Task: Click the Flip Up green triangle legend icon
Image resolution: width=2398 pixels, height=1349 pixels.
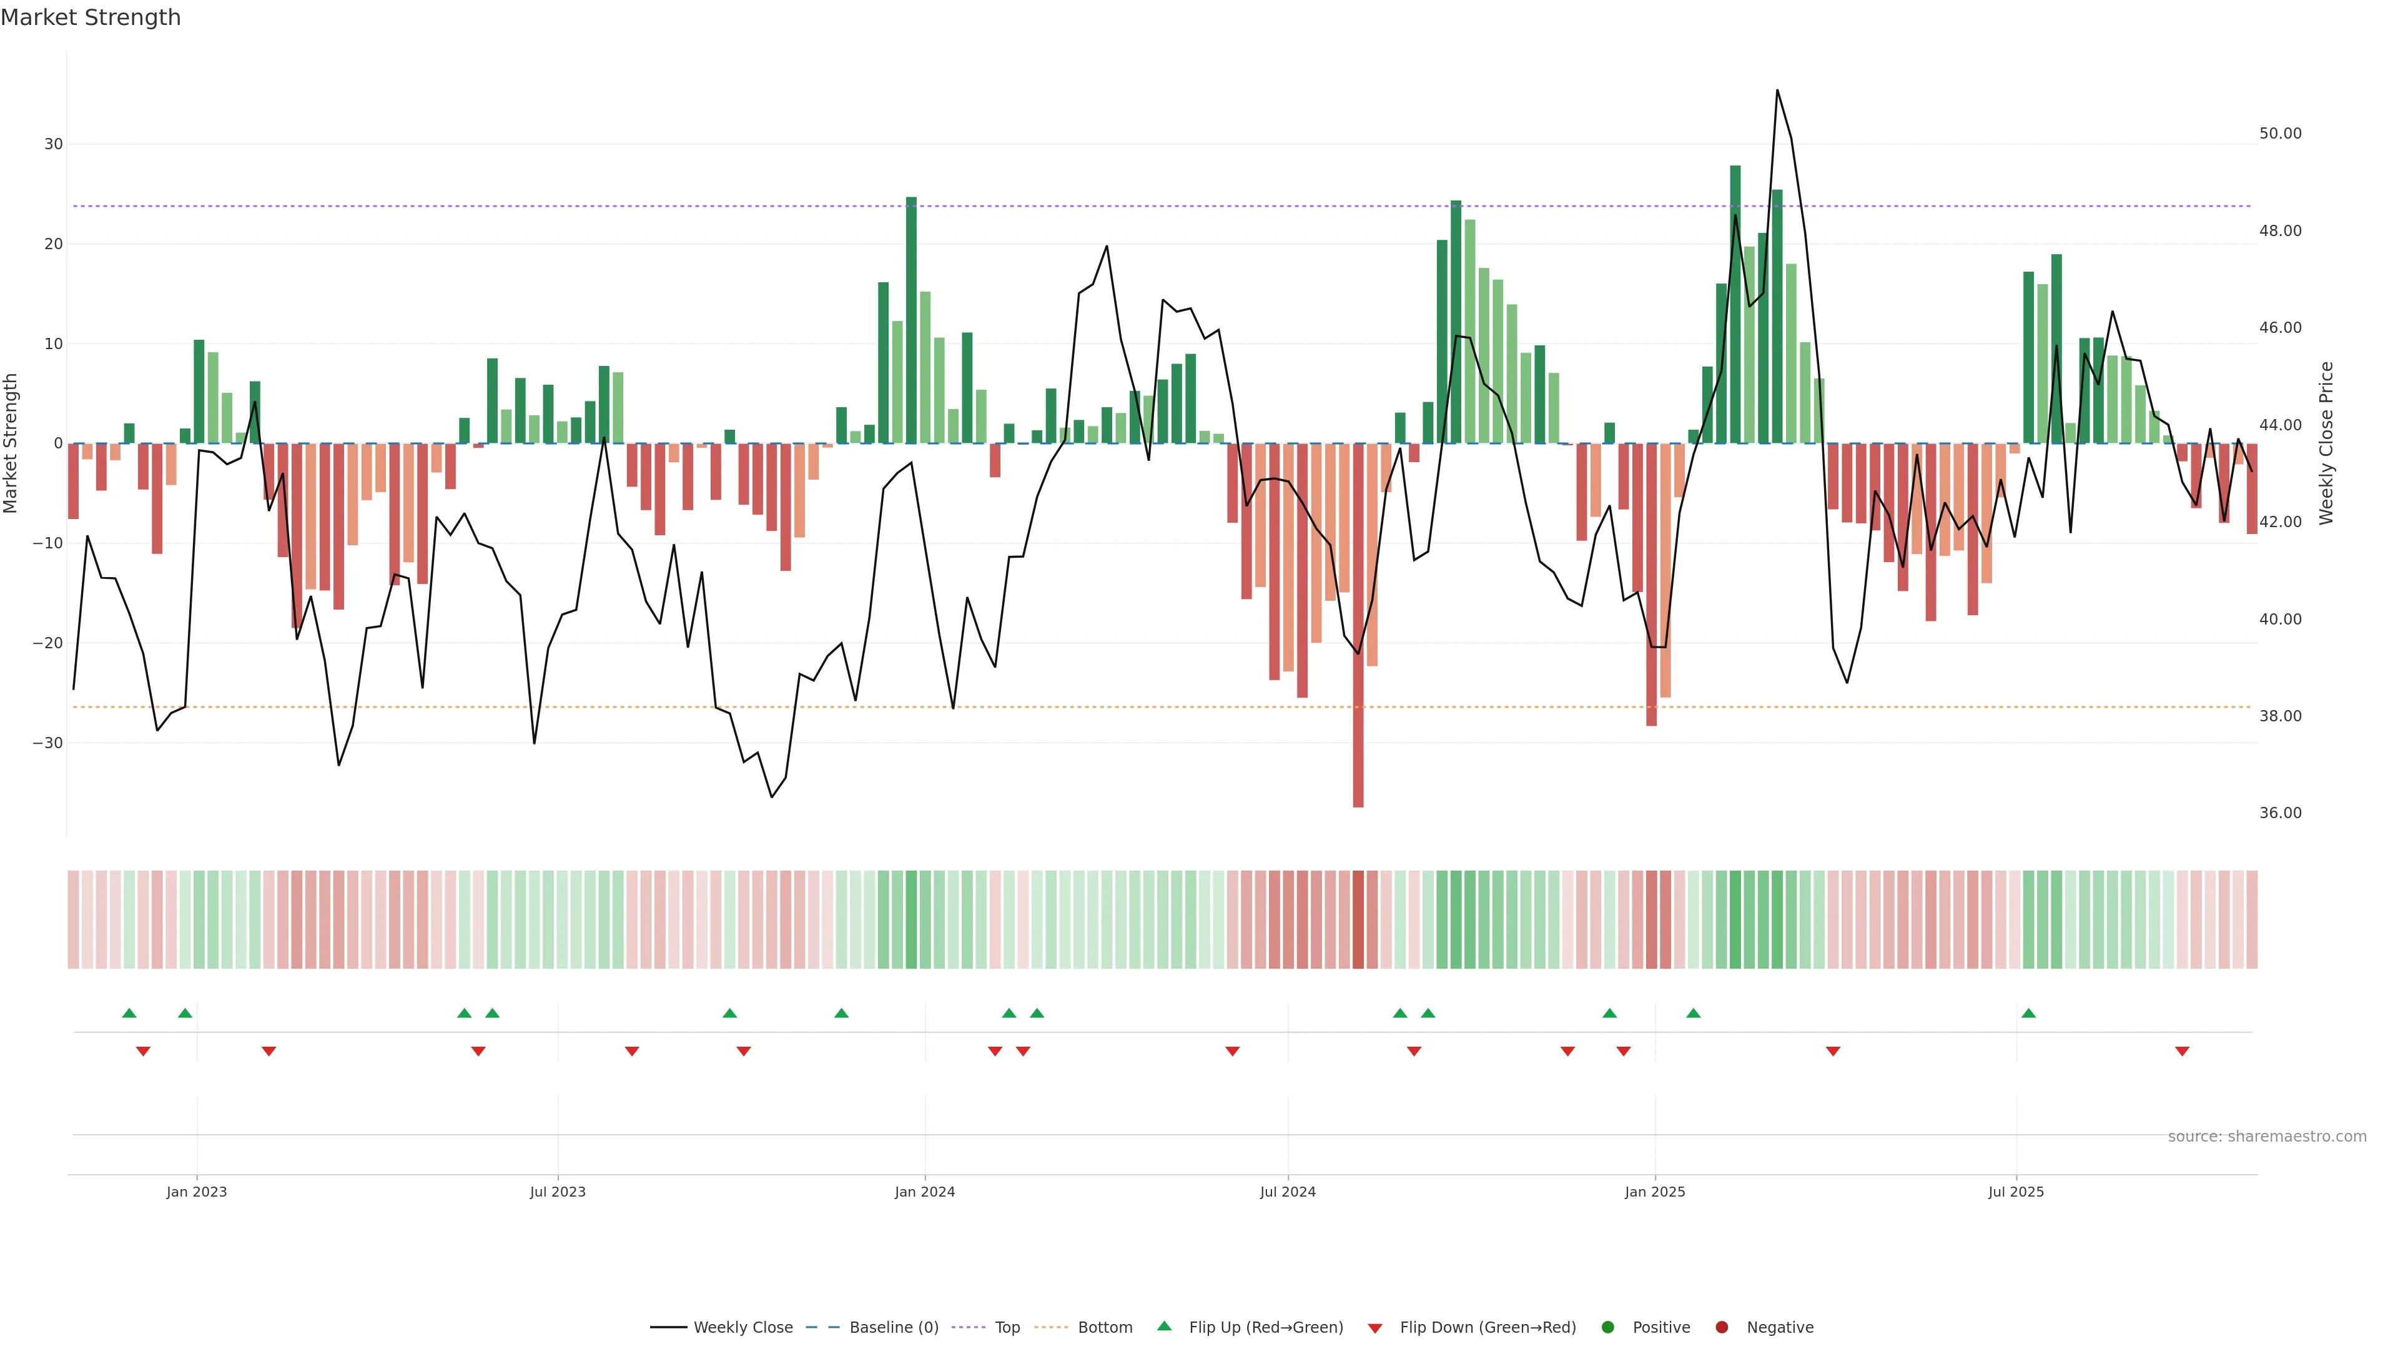Action: tap(1163, 1326)
